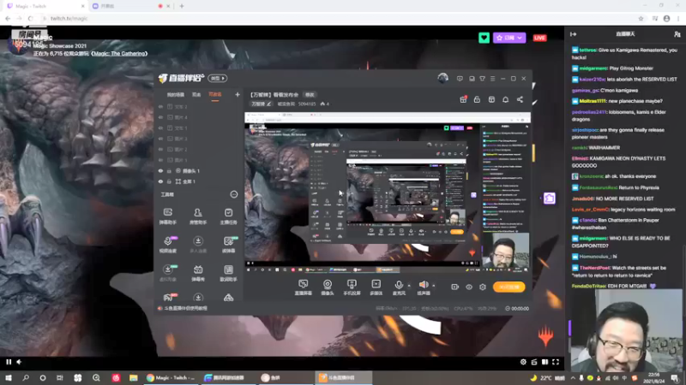Viewport: 686px width, 385px height.
Task: Open the 主播任务 tool in the toolbox
Action: coord(228,216)
